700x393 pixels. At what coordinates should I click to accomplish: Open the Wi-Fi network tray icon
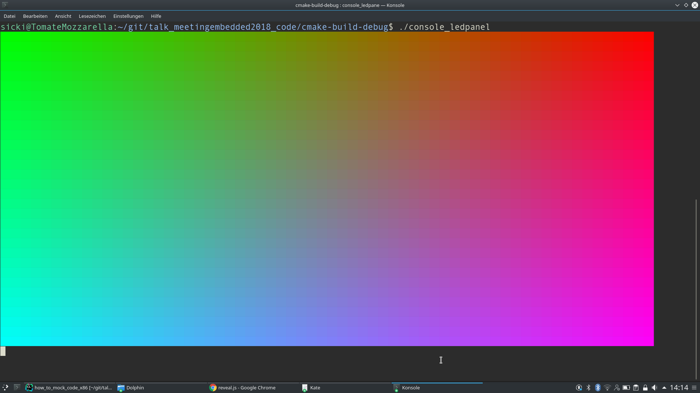[x=607, y=388]
